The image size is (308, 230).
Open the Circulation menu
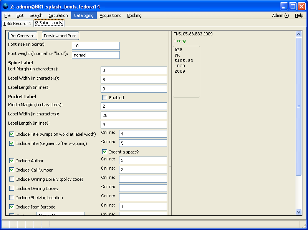58,15
